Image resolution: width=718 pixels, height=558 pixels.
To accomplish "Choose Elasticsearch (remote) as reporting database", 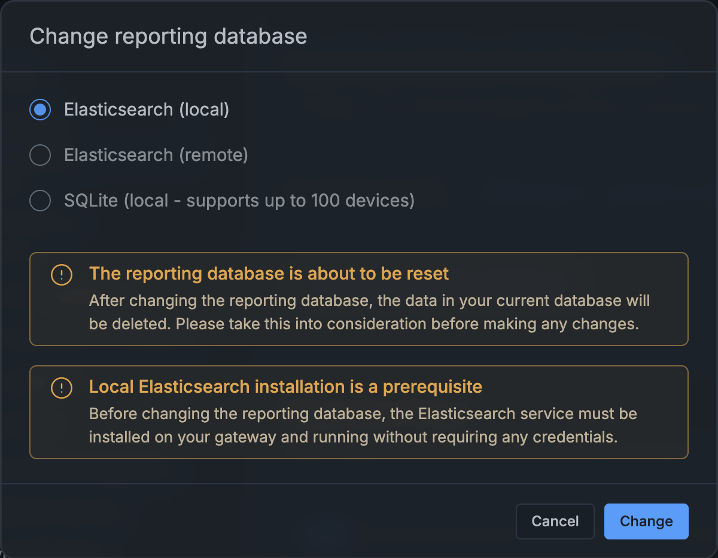I will [x=39, y=155].
